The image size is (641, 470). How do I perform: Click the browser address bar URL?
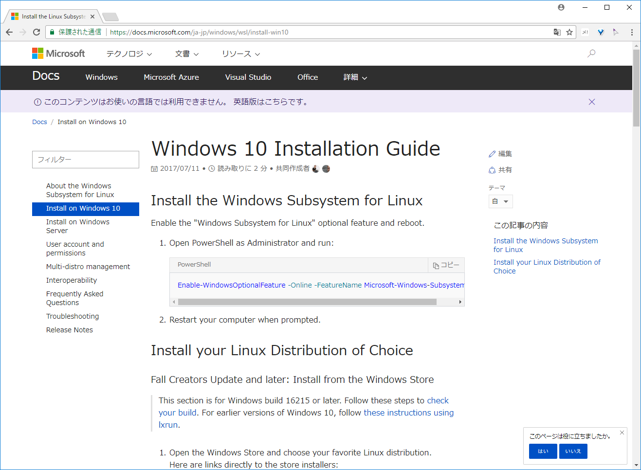199,32
